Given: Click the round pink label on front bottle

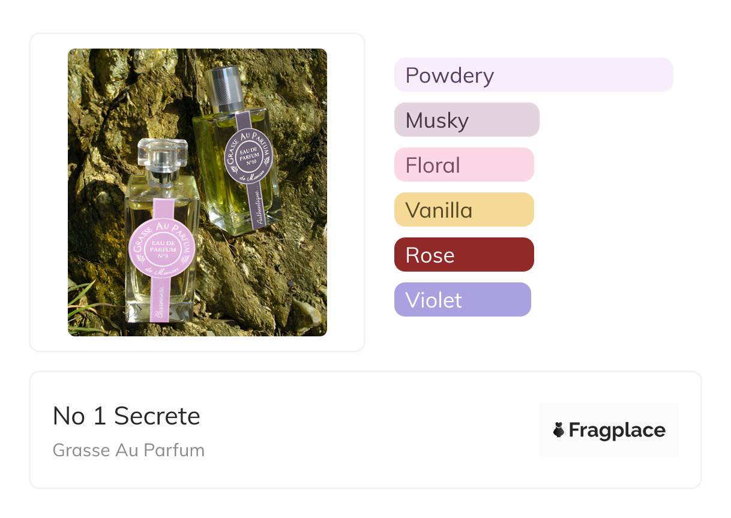Looking at the screenshot, I should click(162, 248).
